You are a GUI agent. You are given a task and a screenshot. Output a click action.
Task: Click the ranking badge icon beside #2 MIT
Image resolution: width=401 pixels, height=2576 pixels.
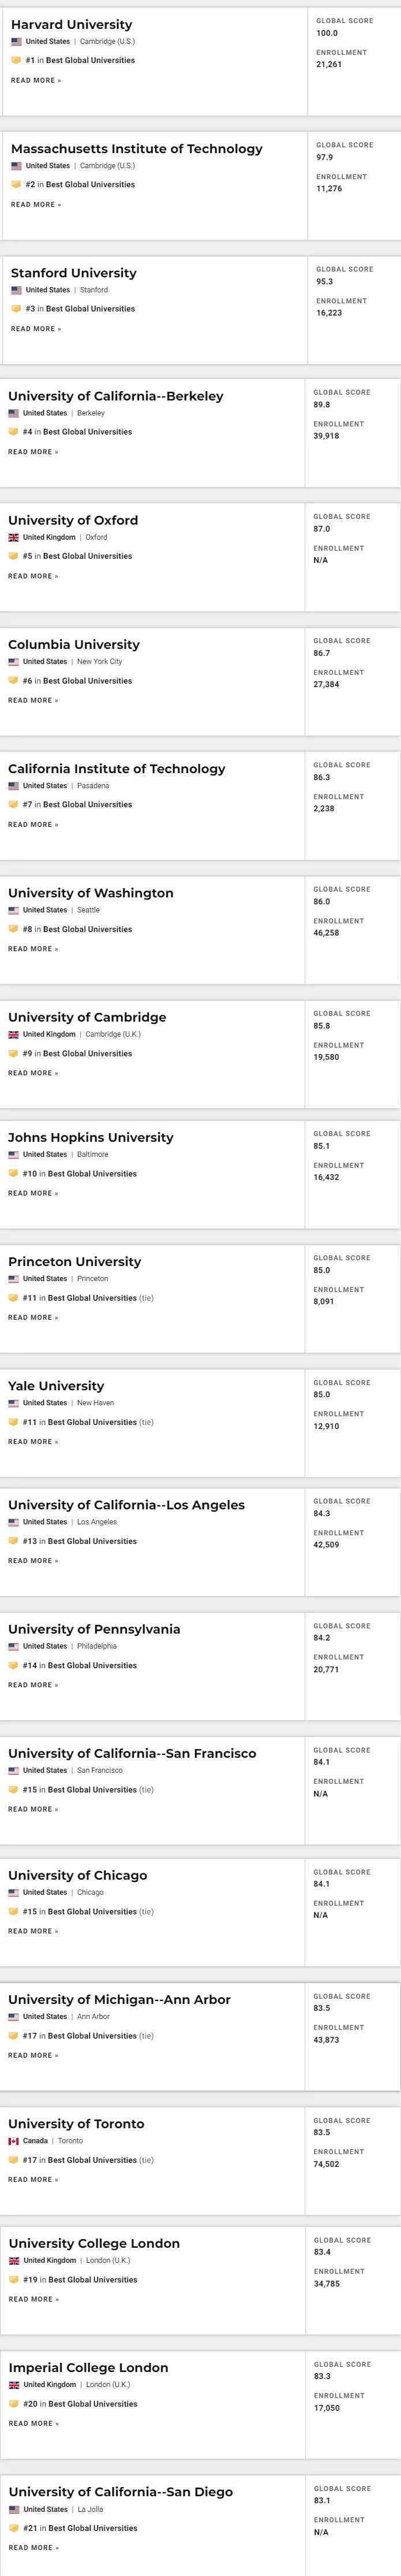[x=16, y=184]
